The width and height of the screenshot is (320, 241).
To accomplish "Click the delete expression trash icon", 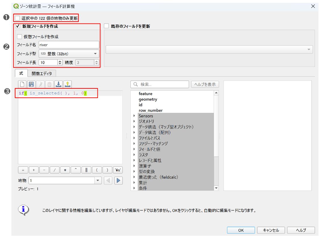I will pyautogui.click(x=49, y=84).
